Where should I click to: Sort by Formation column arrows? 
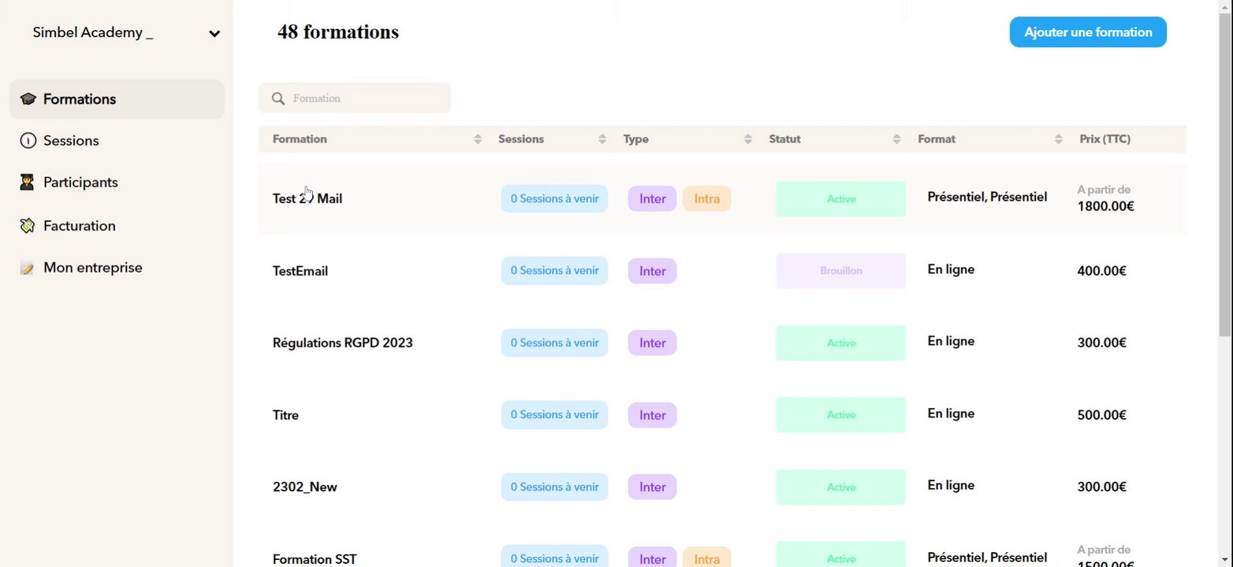(x=478, y=139)
